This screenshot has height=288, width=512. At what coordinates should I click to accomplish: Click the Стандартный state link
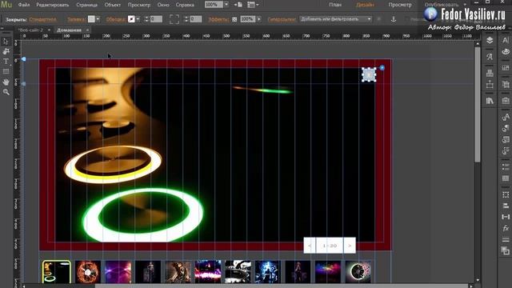pyautogui.click(x=42, y=19)
